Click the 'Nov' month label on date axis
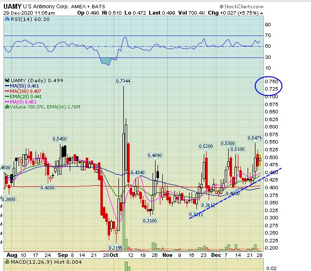Viewport: 311px width, 271px height. pos(167,255)
